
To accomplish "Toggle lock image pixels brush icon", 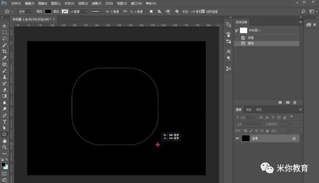I will coord(251,131).
